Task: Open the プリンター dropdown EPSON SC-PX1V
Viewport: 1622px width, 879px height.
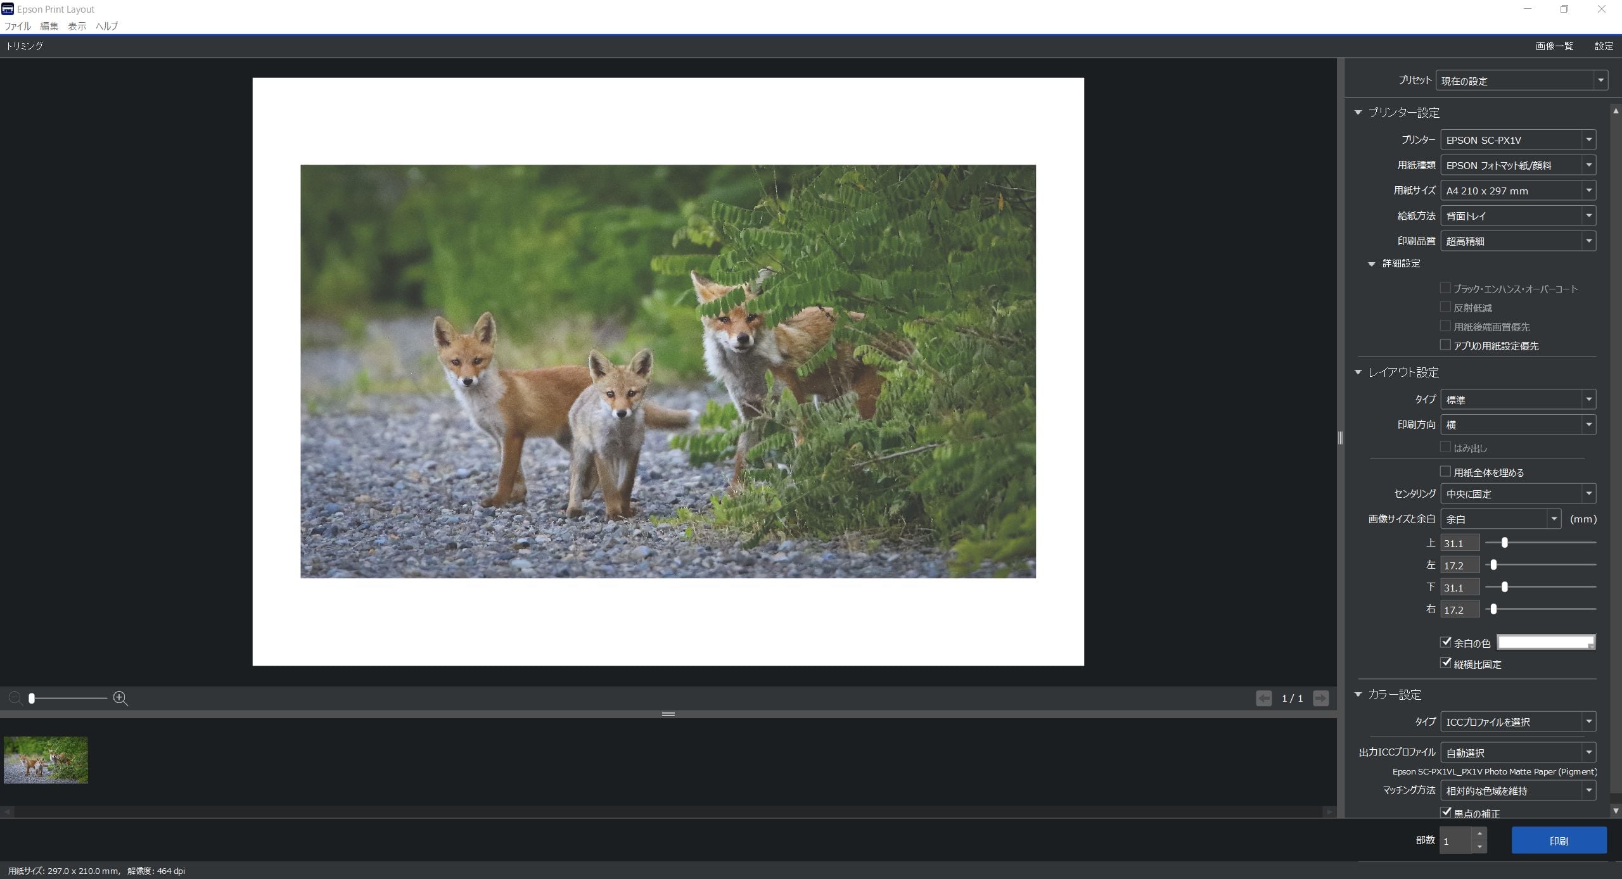Action: [1518, 140]
